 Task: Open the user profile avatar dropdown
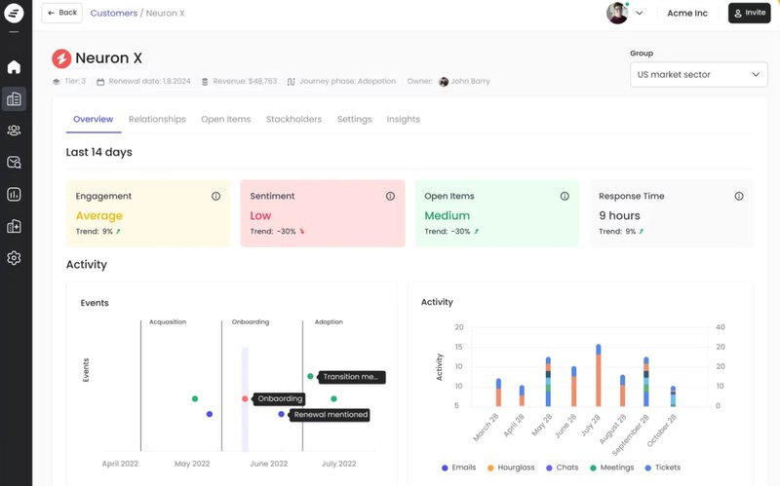coord(625,13)
